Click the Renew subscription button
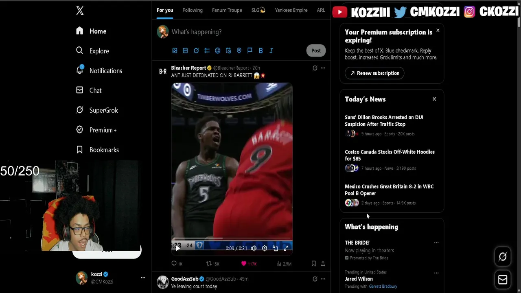521x293 pixels. click(374, 73)
